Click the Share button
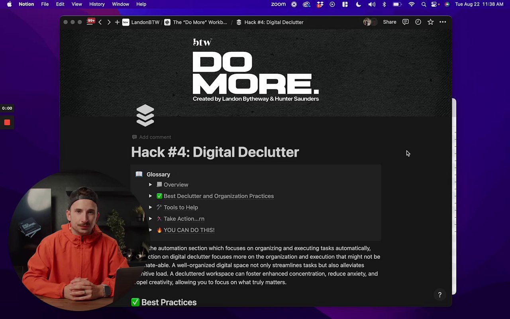The height and width of the screenshot is (319, 510). pyautogui.click(x=390, y=22)
